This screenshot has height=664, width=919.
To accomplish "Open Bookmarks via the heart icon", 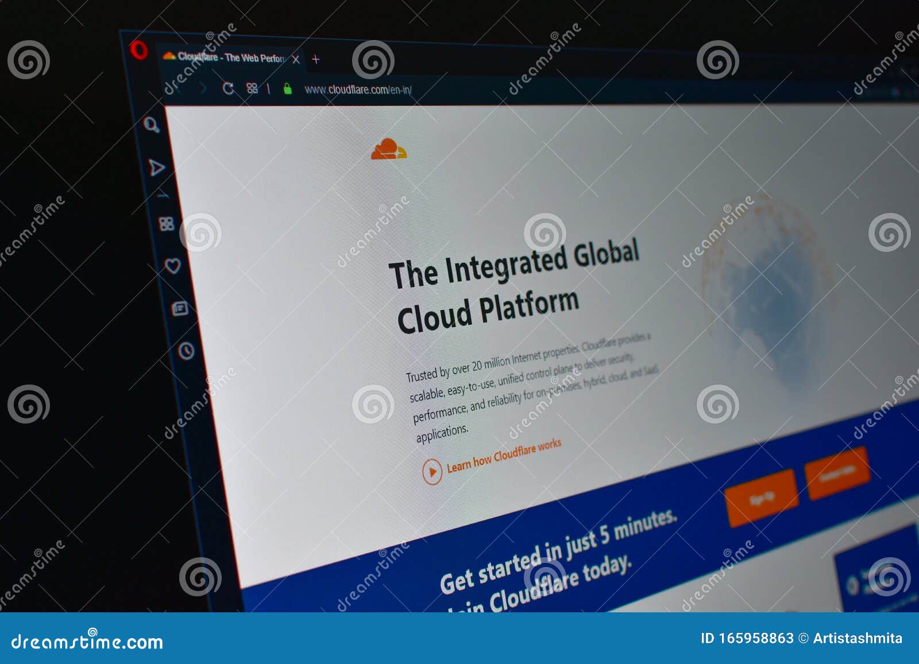I will pyautogui.click(x=173, y=265).
